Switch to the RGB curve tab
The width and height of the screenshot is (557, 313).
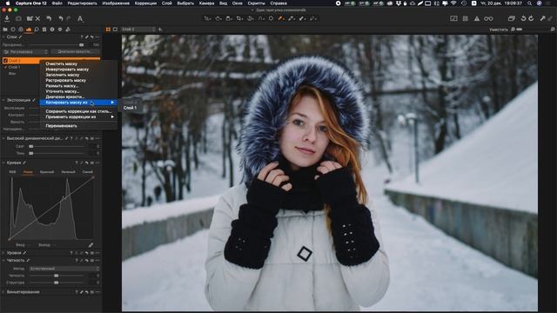coord(12,172)
